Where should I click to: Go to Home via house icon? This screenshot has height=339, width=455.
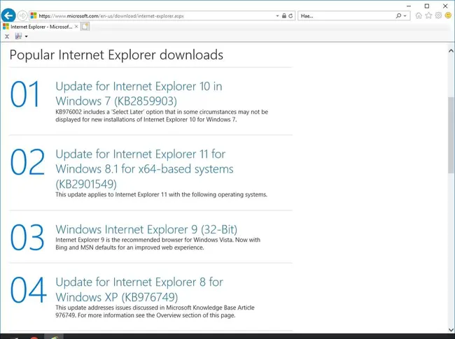point(419,15)
